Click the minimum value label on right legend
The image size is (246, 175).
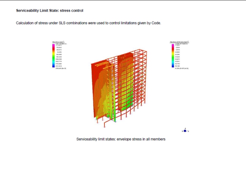[x=181, y=68]
